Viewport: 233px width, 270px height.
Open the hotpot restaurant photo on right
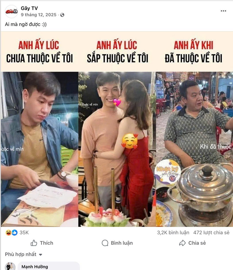[194, 149]
